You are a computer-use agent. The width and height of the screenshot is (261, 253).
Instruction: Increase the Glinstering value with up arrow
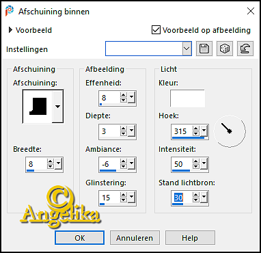coord(124,195)
